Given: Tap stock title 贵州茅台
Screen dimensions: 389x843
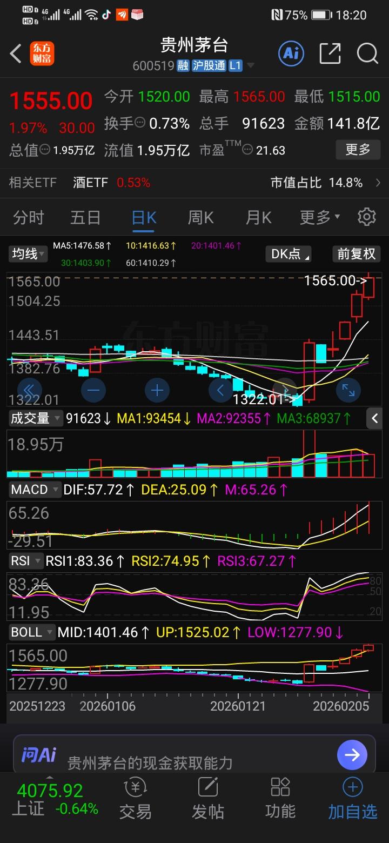Looking at the screenshot, I should coord(194,44).
